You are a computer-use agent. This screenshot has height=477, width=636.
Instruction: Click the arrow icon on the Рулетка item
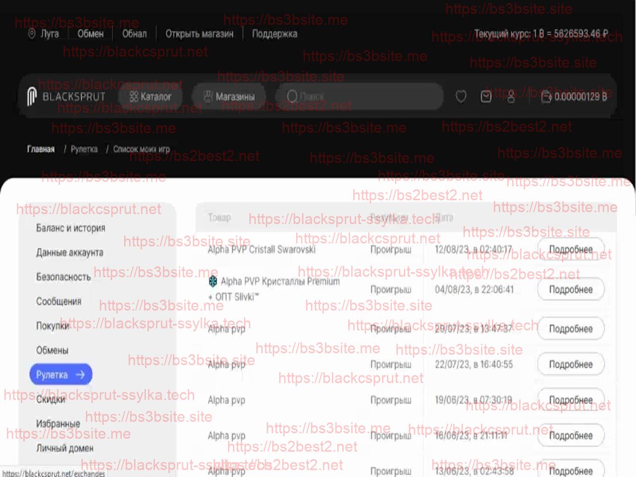80,375
